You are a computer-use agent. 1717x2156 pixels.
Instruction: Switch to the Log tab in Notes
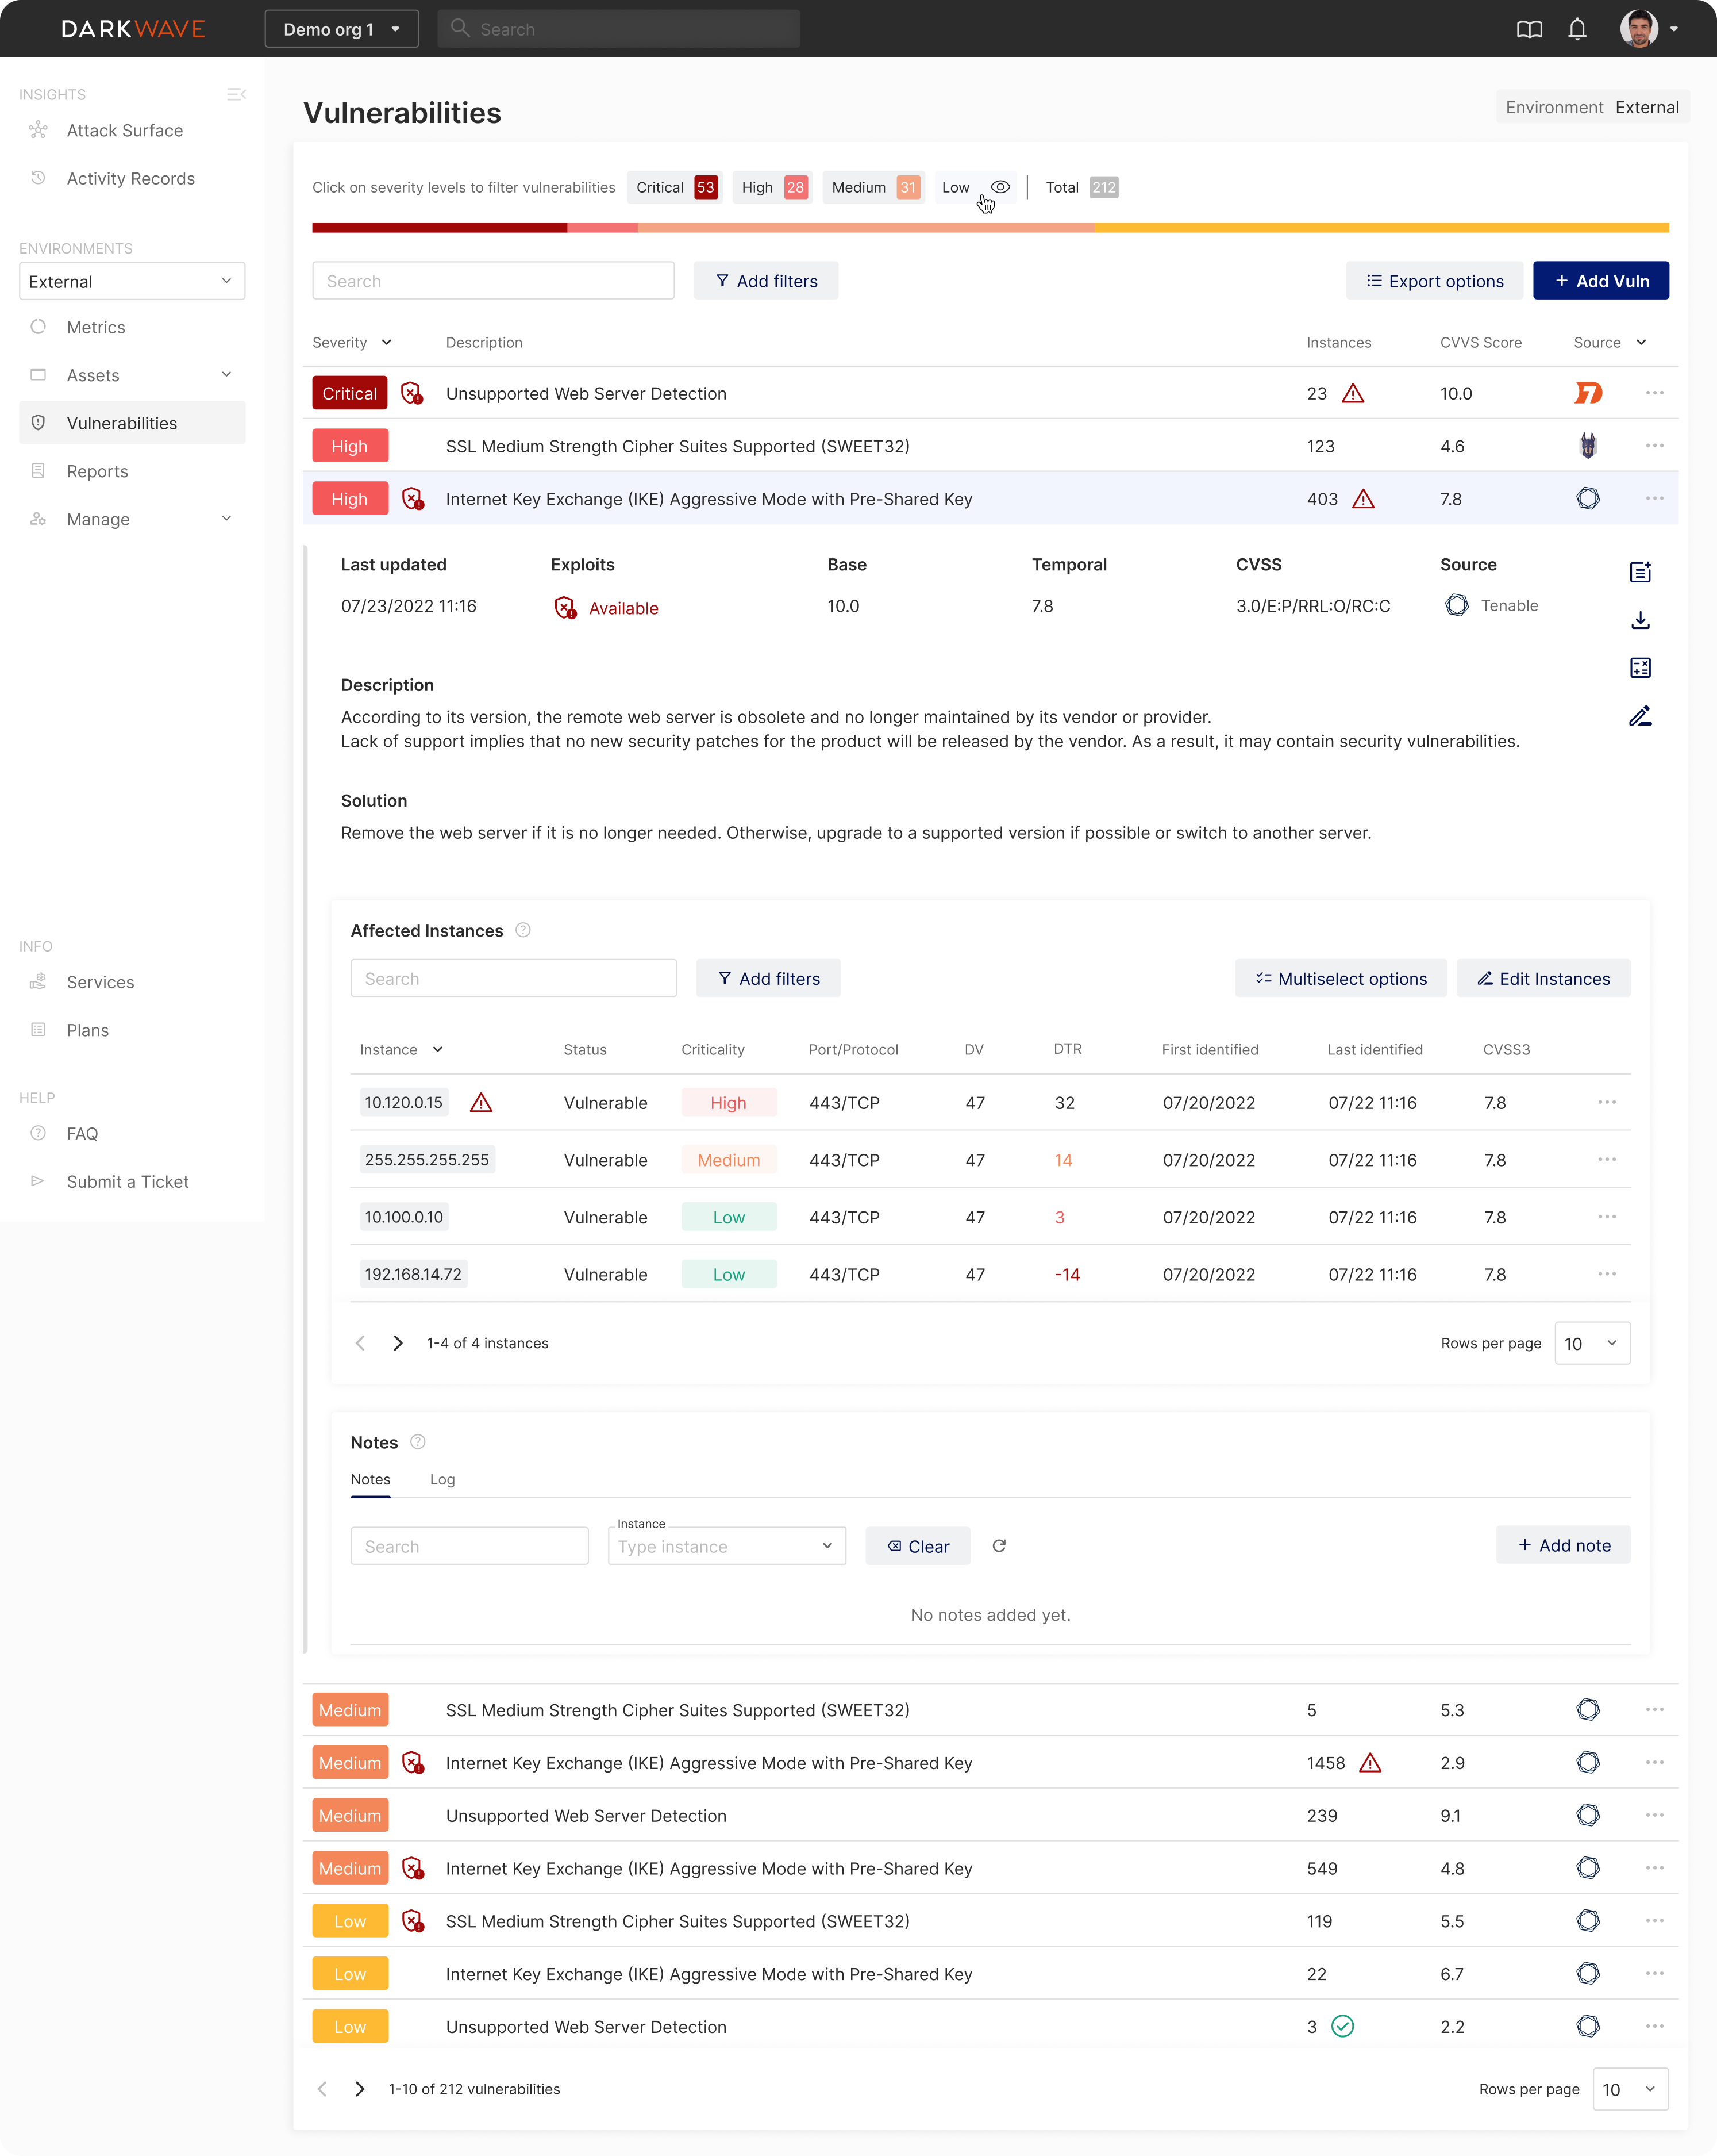point(442,1479)
